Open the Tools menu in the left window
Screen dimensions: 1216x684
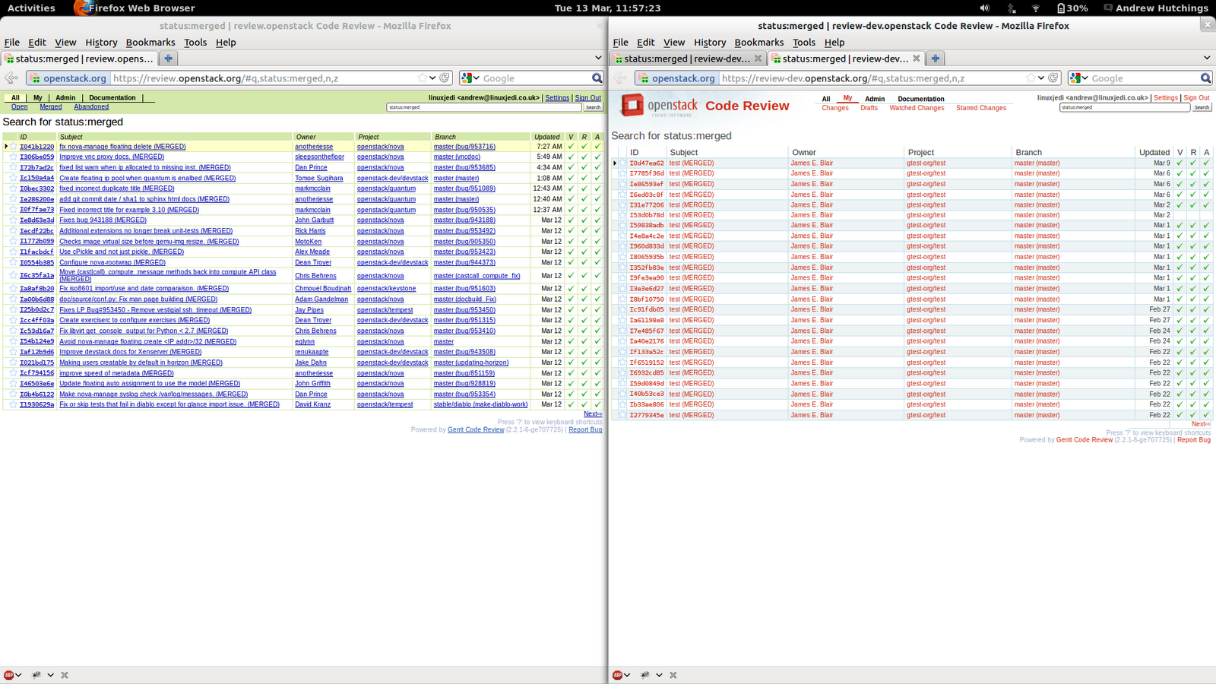pos(195,43)
